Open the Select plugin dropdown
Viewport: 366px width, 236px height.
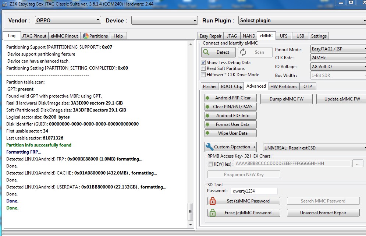click(x=302, y=20)
